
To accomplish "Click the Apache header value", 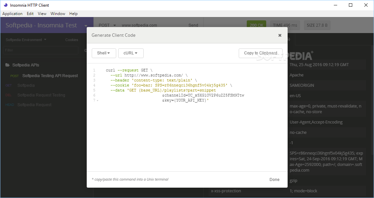I will pos(296,75).
